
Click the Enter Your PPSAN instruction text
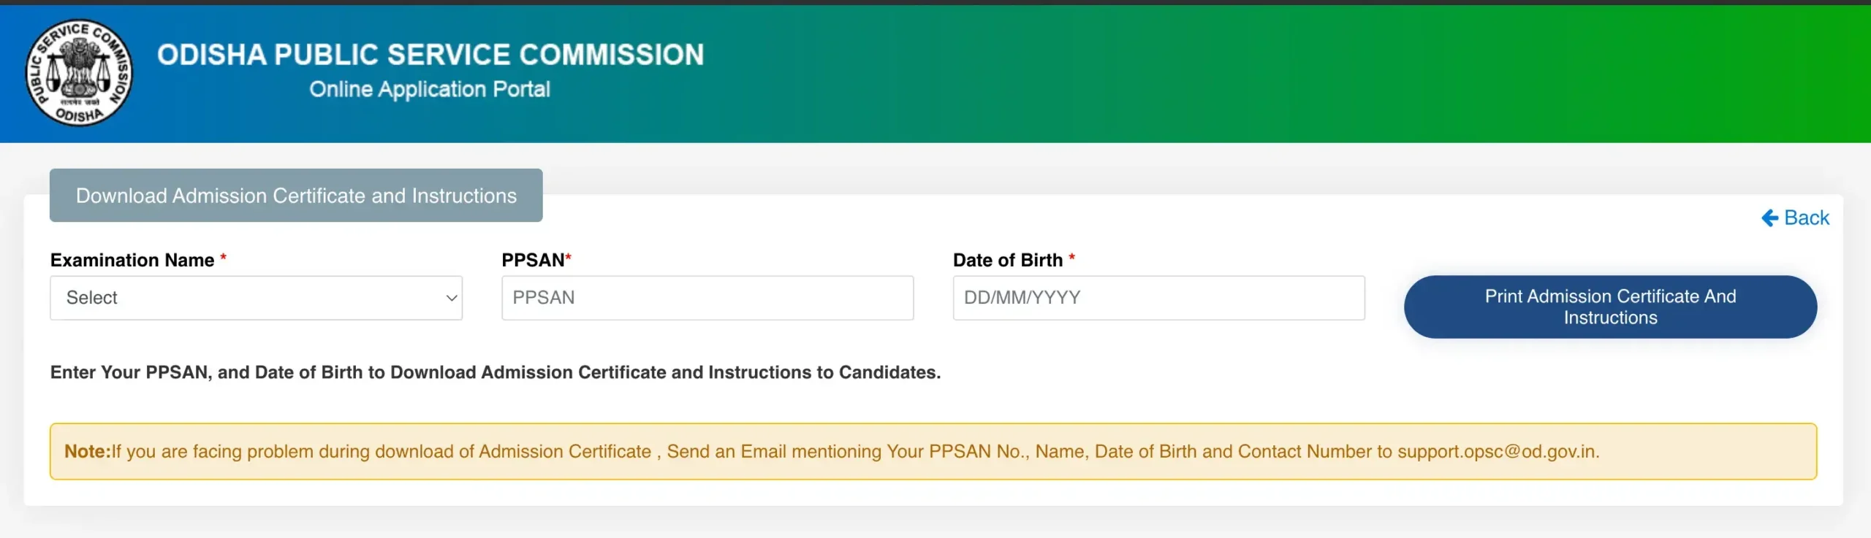point(496,372)
